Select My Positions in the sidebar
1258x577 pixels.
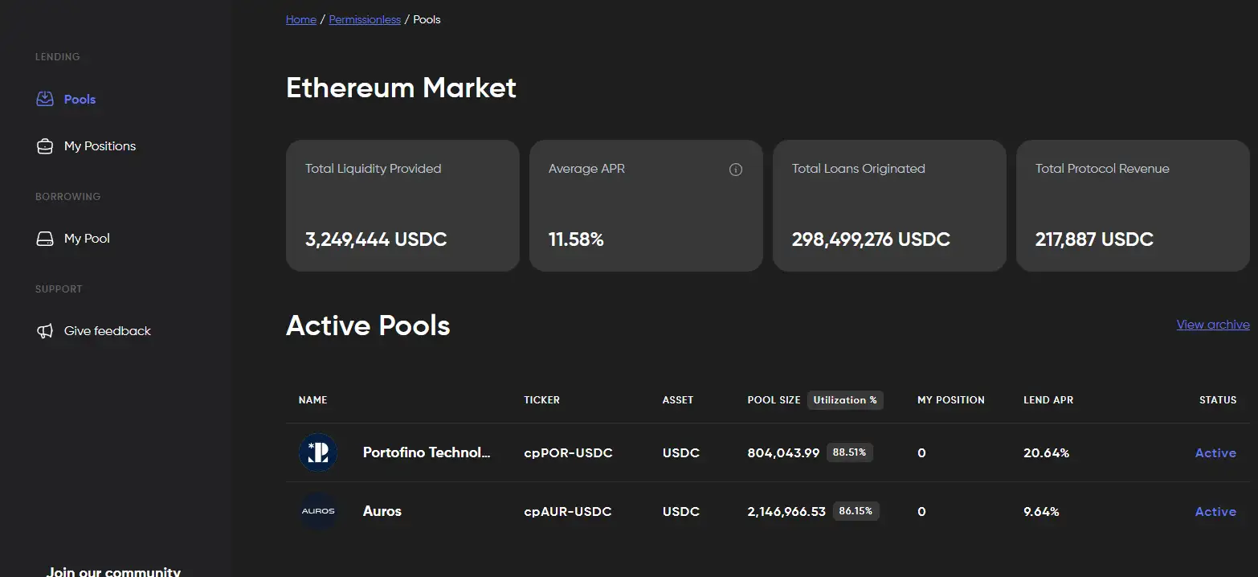point(100,146)
